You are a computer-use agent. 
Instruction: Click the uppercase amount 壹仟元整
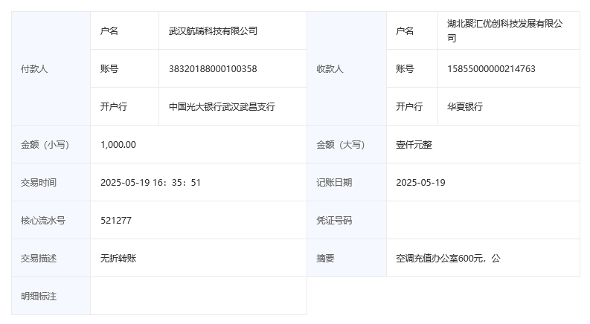point(414,145)
